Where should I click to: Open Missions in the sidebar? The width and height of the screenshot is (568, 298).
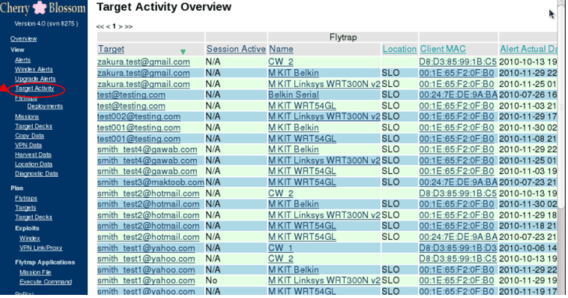click(x=26, y=116)
